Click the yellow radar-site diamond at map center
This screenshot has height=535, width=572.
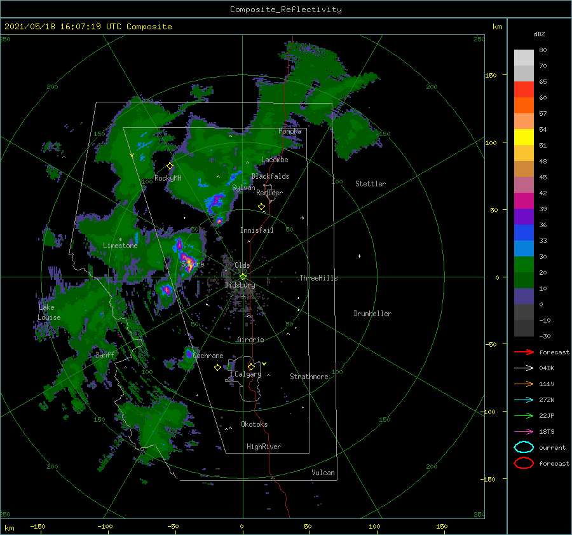pos(243,277)
